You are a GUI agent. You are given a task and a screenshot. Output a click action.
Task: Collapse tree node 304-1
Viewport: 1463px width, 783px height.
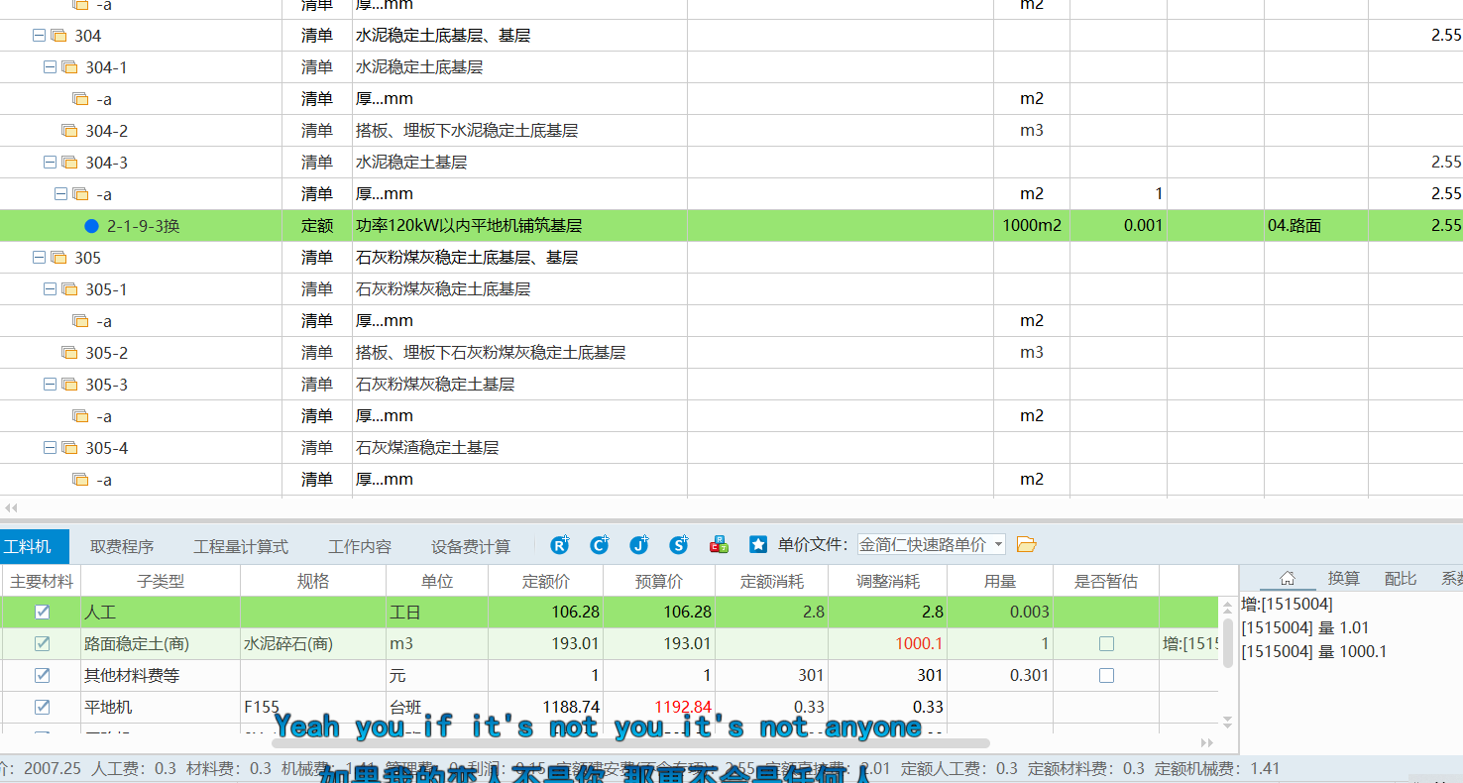[x=50, y=67]
